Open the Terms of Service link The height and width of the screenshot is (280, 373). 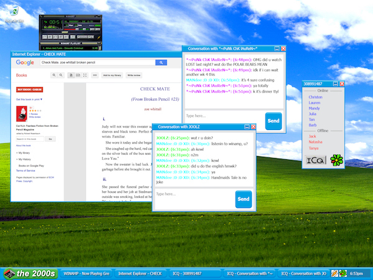[x=25, y=170]
